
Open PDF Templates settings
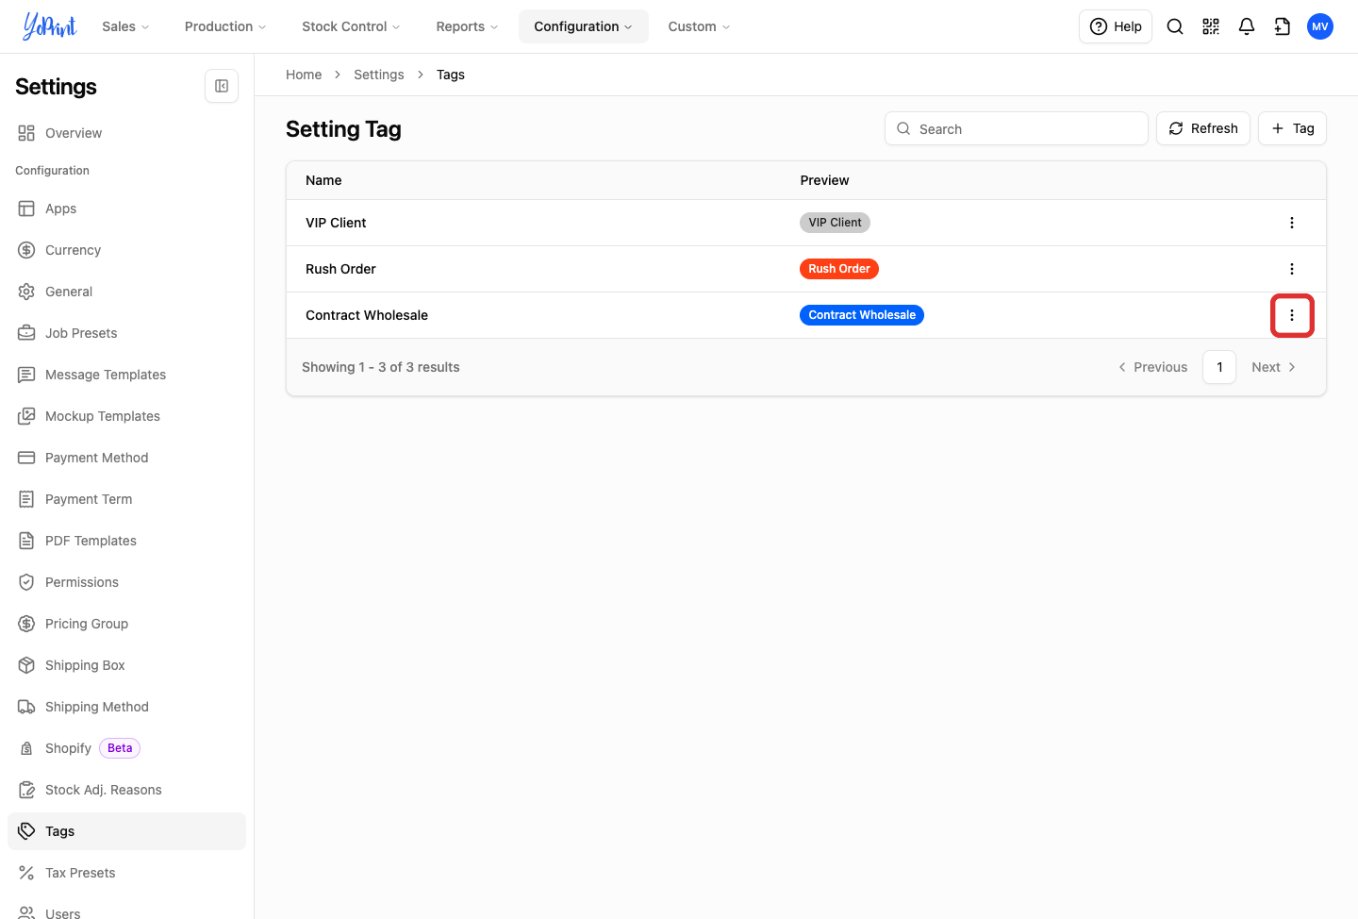coord(126,541)
